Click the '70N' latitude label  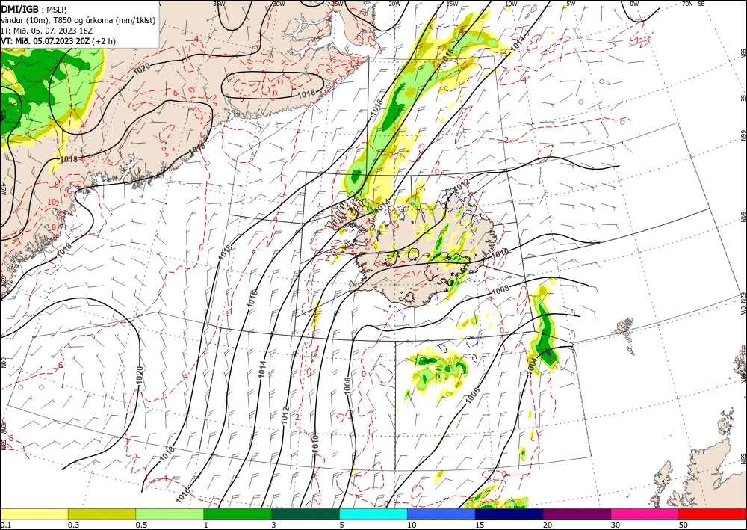(687, 4)
